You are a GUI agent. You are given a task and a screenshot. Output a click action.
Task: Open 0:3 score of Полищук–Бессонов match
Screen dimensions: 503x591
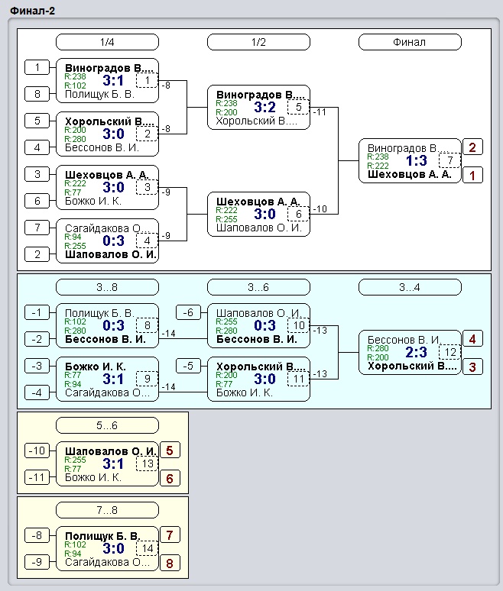tap(113, 325)
